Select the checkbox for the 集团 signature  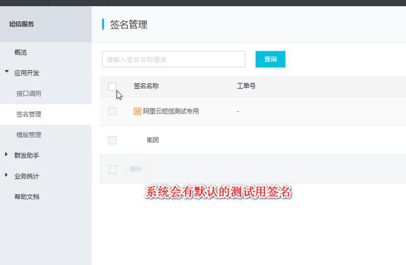112,140
